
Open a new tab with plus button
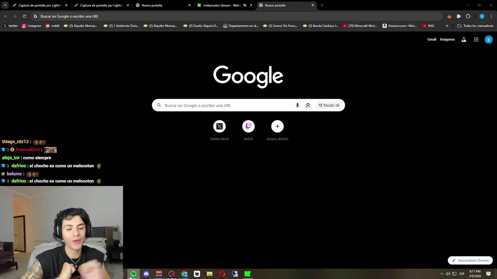pos(322,5)
